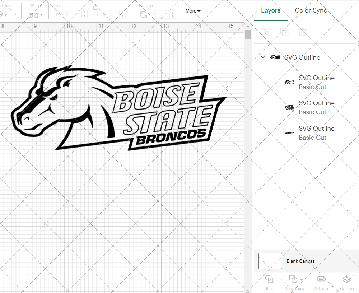Open the More dropdown

pyautogui.click(x=193, y=11)
